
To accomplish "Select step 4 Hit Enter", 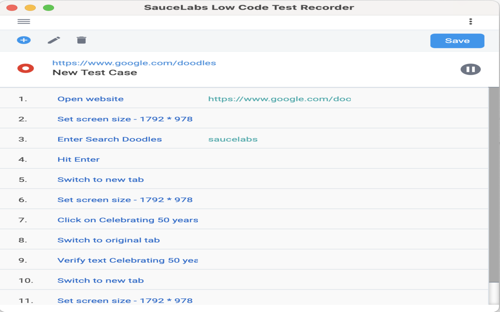I will tap(79, 160).
